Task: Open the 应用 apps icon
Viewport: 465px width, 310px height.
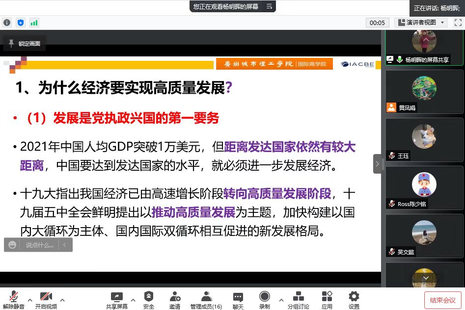Action: click(x=327, y=299)
